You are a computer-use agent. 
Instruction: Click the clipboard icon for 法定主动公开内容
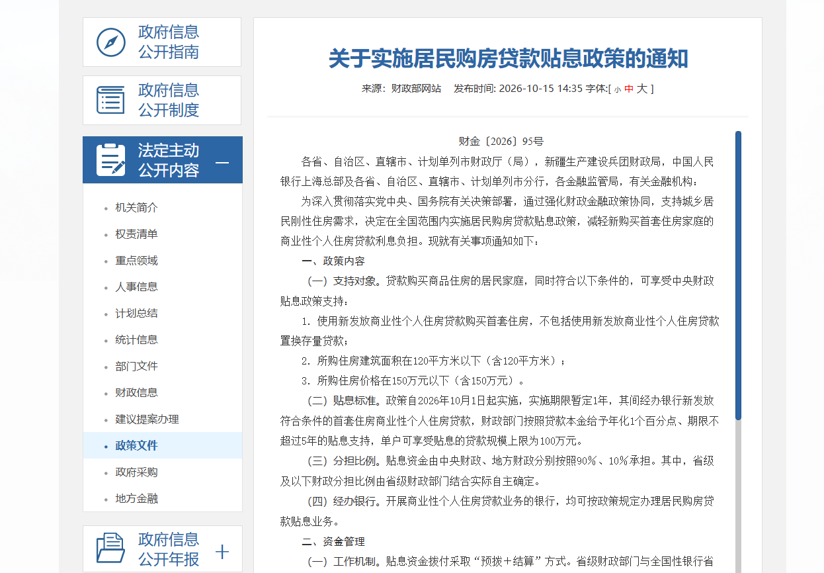pos(110,159)
